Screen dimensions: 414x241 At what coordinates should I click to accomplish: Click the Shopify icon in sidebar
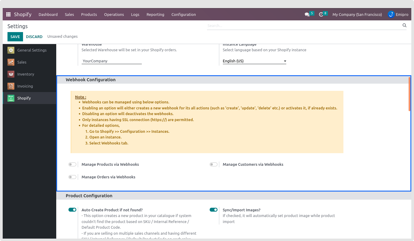coord(11,98)
